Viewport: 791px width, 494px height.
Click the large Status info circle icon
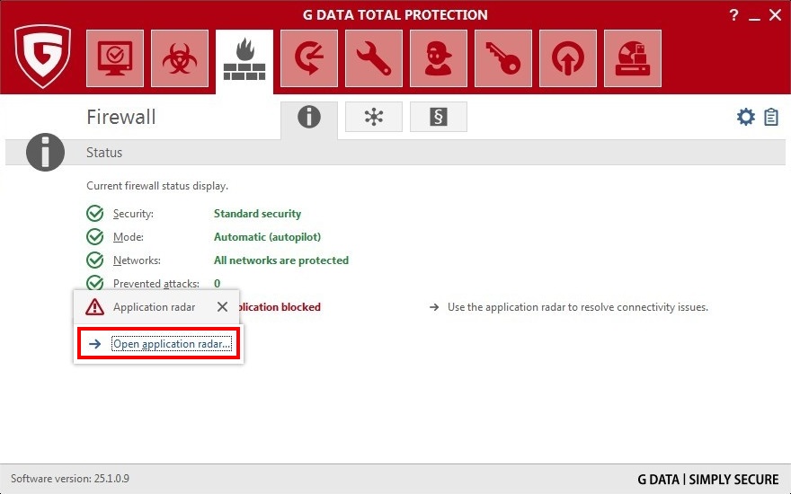(46, 152)
